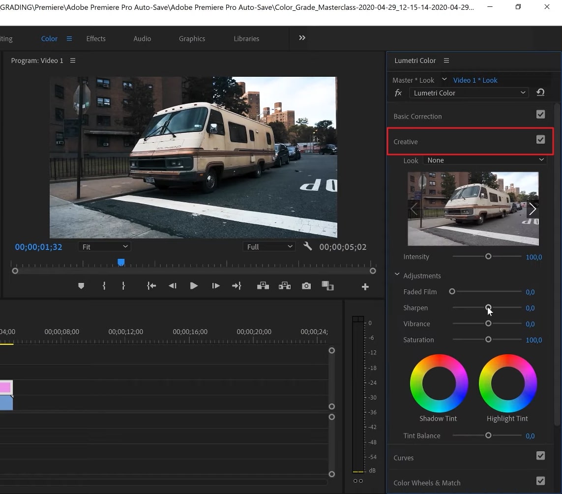Enable the Creative section checkbox

(540, 140)
